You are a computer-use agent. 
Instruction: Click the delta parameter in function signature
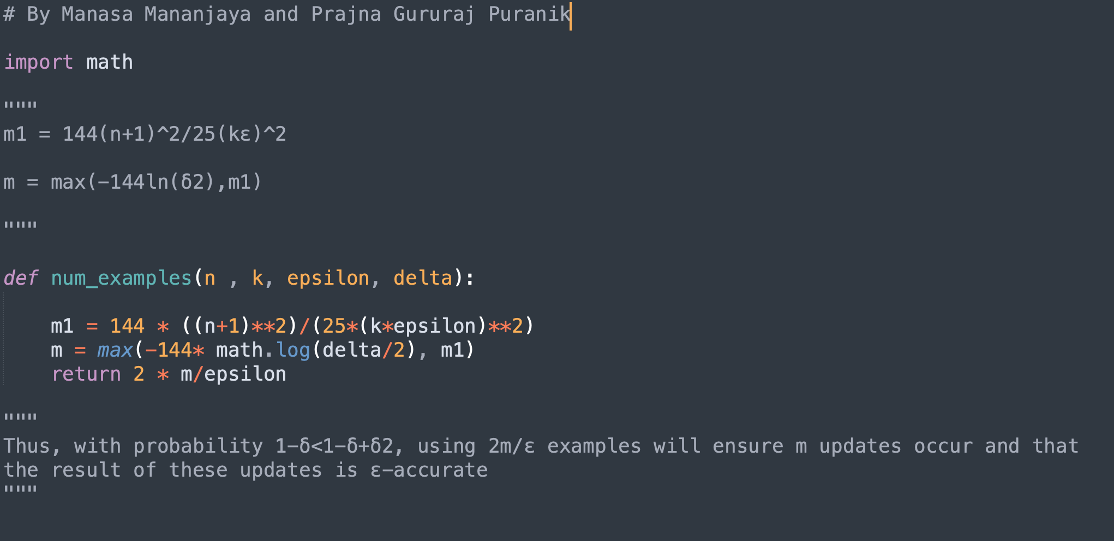423,278
